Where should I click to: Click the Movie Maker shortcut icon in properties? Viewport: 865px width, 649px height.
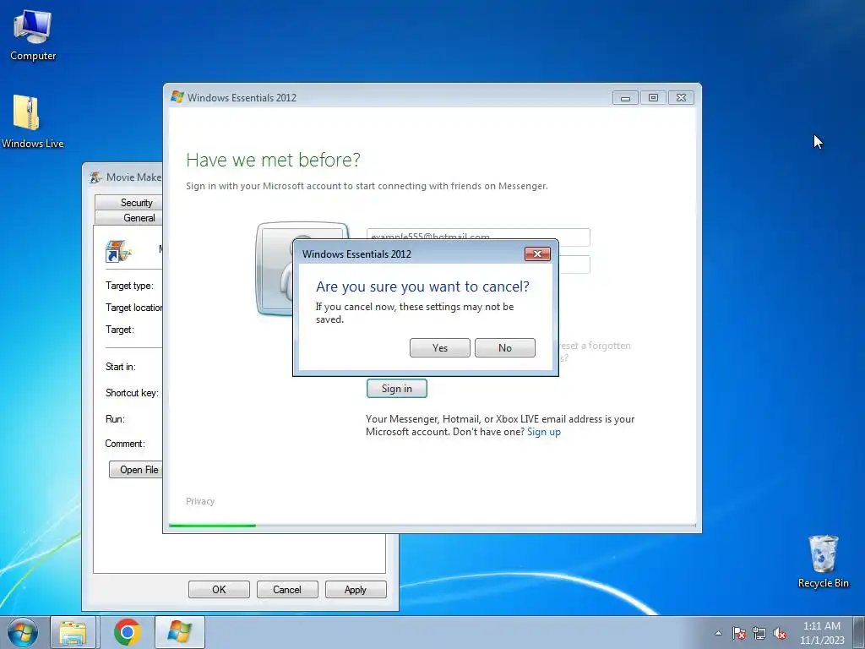coord(118,251)
